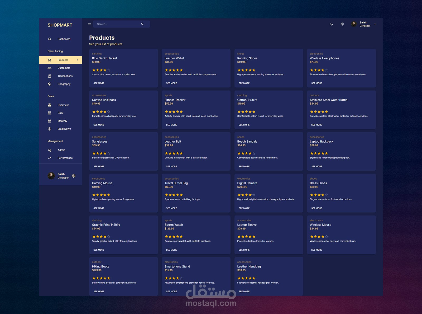
Task: Click Graphic Print T-Shirt title
Action: click(x=106, y=225)
